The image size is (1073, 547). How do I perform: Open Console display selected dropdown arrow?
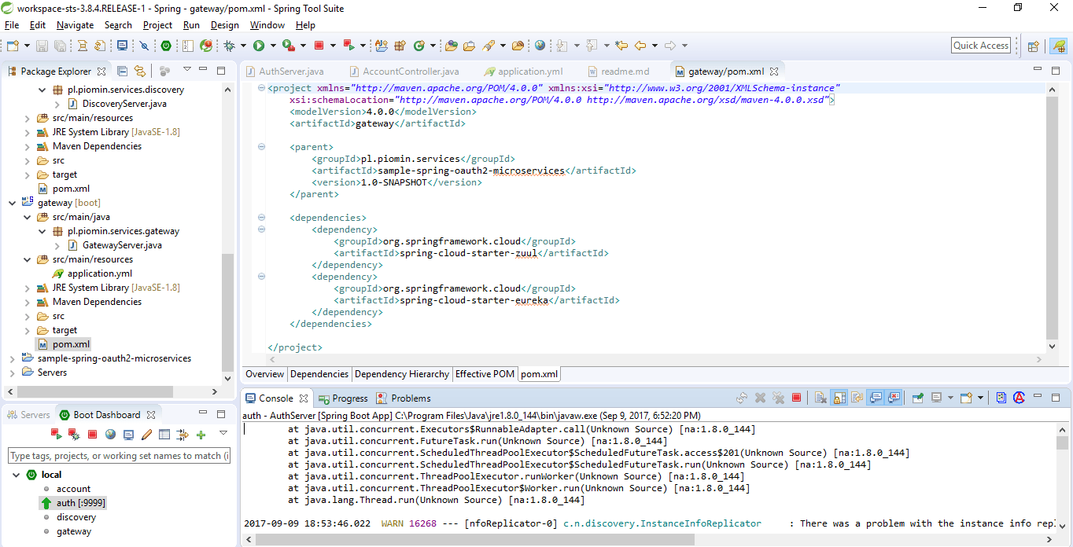point(950,398)
